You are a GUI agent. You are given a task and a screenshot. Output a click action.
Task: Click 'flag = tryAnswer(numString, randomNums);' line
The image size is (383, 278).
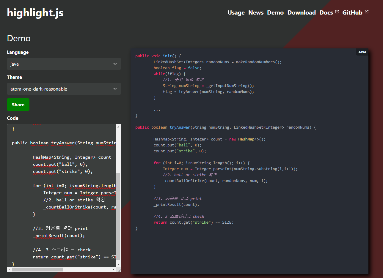pos(208,91)
